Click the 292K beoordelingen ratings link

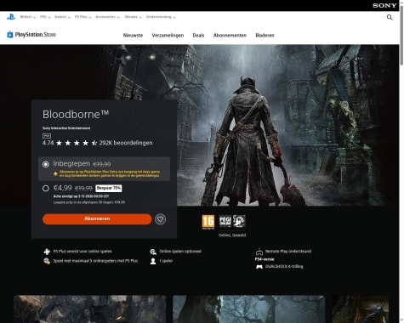coord(126,143)
